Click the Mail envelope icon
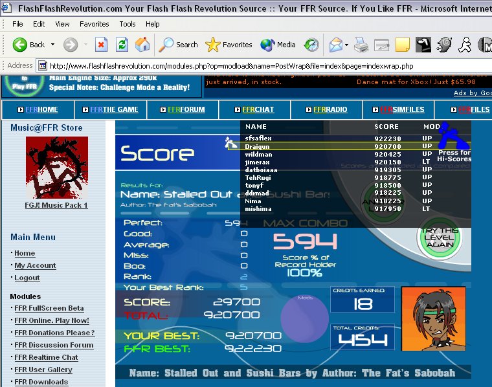Viewport: 492px width, 387px height. (335, 45)
